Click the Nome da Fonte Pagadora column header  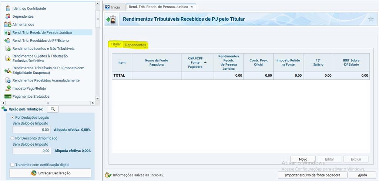(157, 62)
